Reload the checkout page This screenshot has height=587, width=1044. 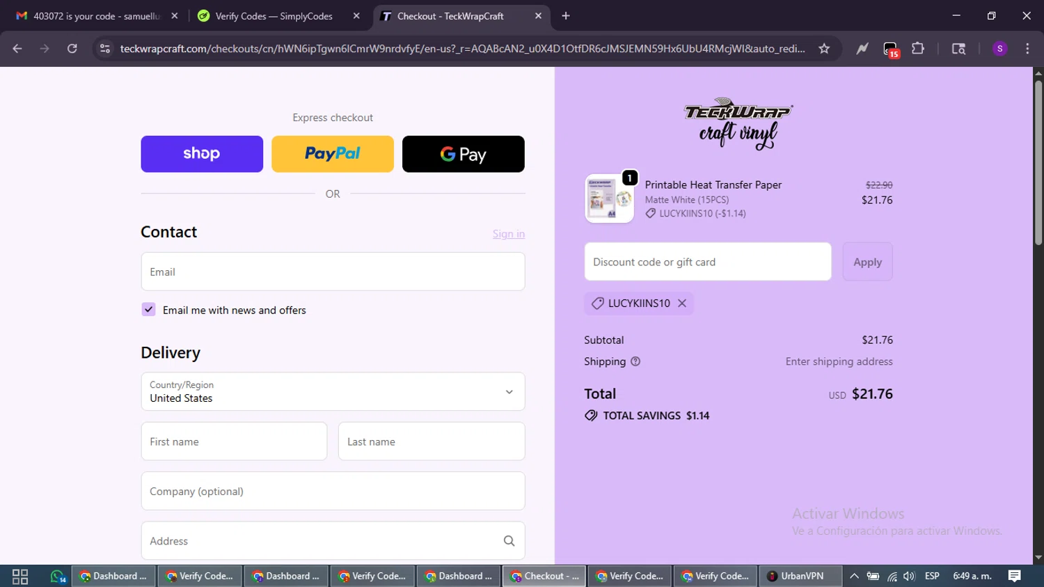tap(72, 49)
